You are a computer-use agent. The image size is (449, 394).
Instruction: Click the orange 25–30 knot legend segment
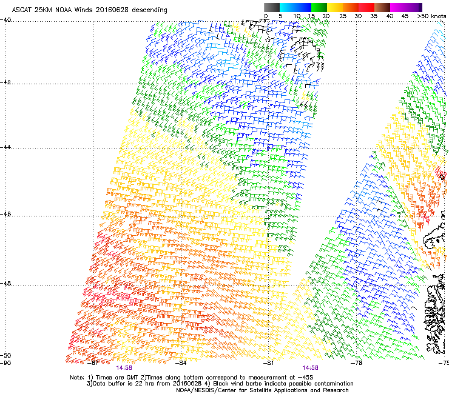351,7
